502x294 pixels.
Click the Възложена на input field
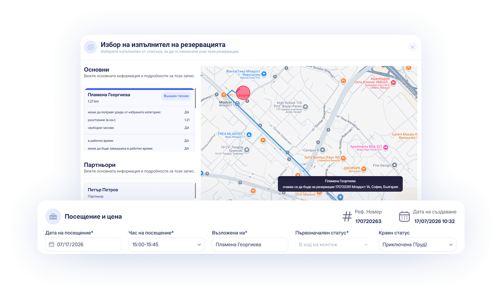(250, 244)
